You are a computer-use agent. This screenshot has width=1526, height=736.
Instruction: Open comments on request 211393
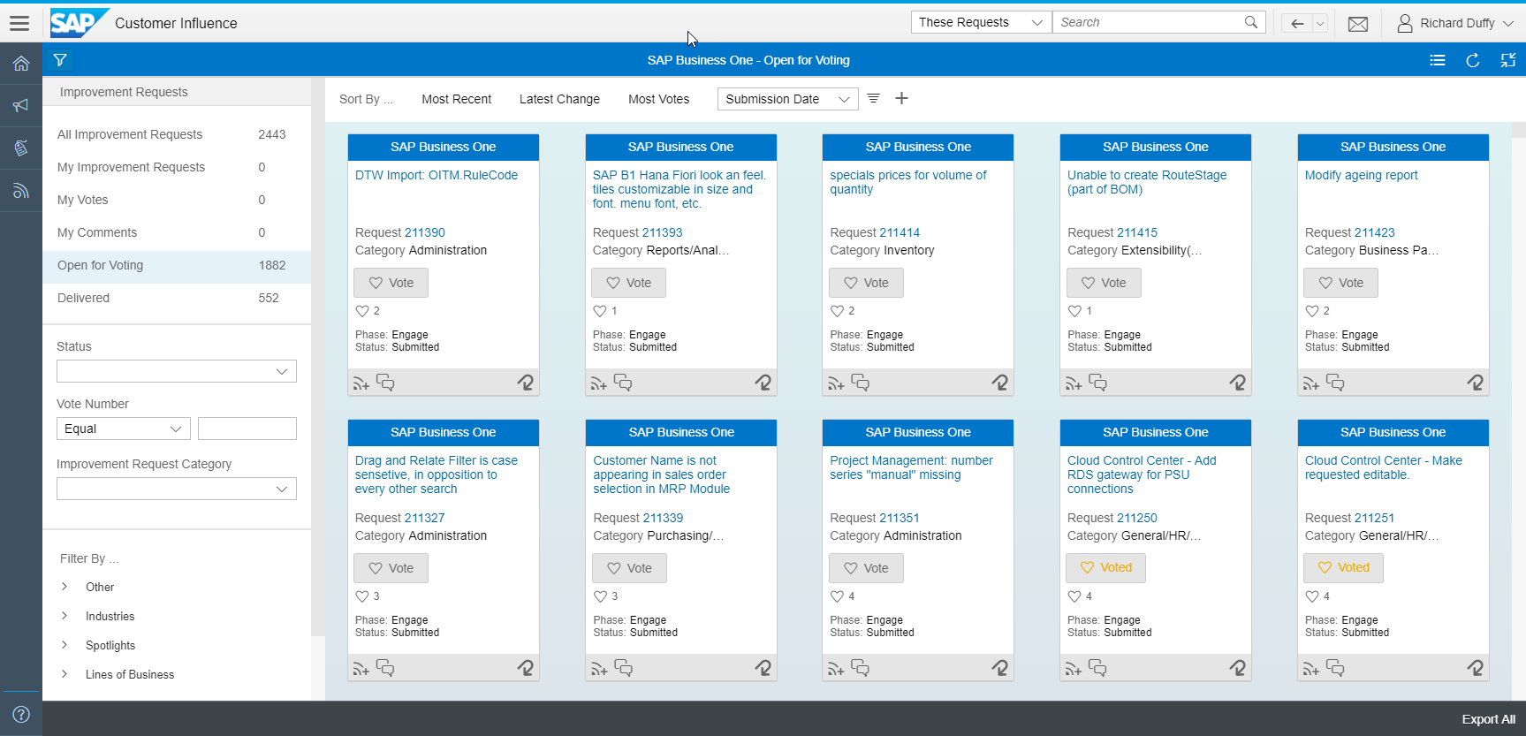(x=623, y=383)
